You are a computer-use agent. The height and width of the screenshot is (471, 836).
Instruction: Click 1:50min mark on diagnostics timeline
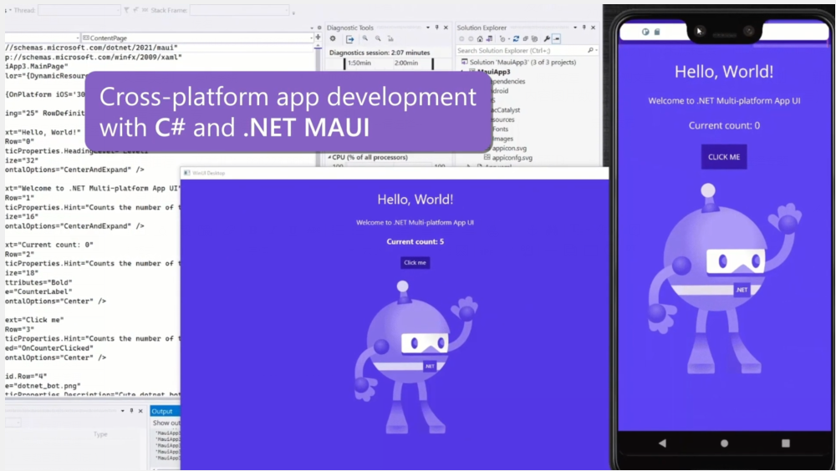[x=359, y=63]
